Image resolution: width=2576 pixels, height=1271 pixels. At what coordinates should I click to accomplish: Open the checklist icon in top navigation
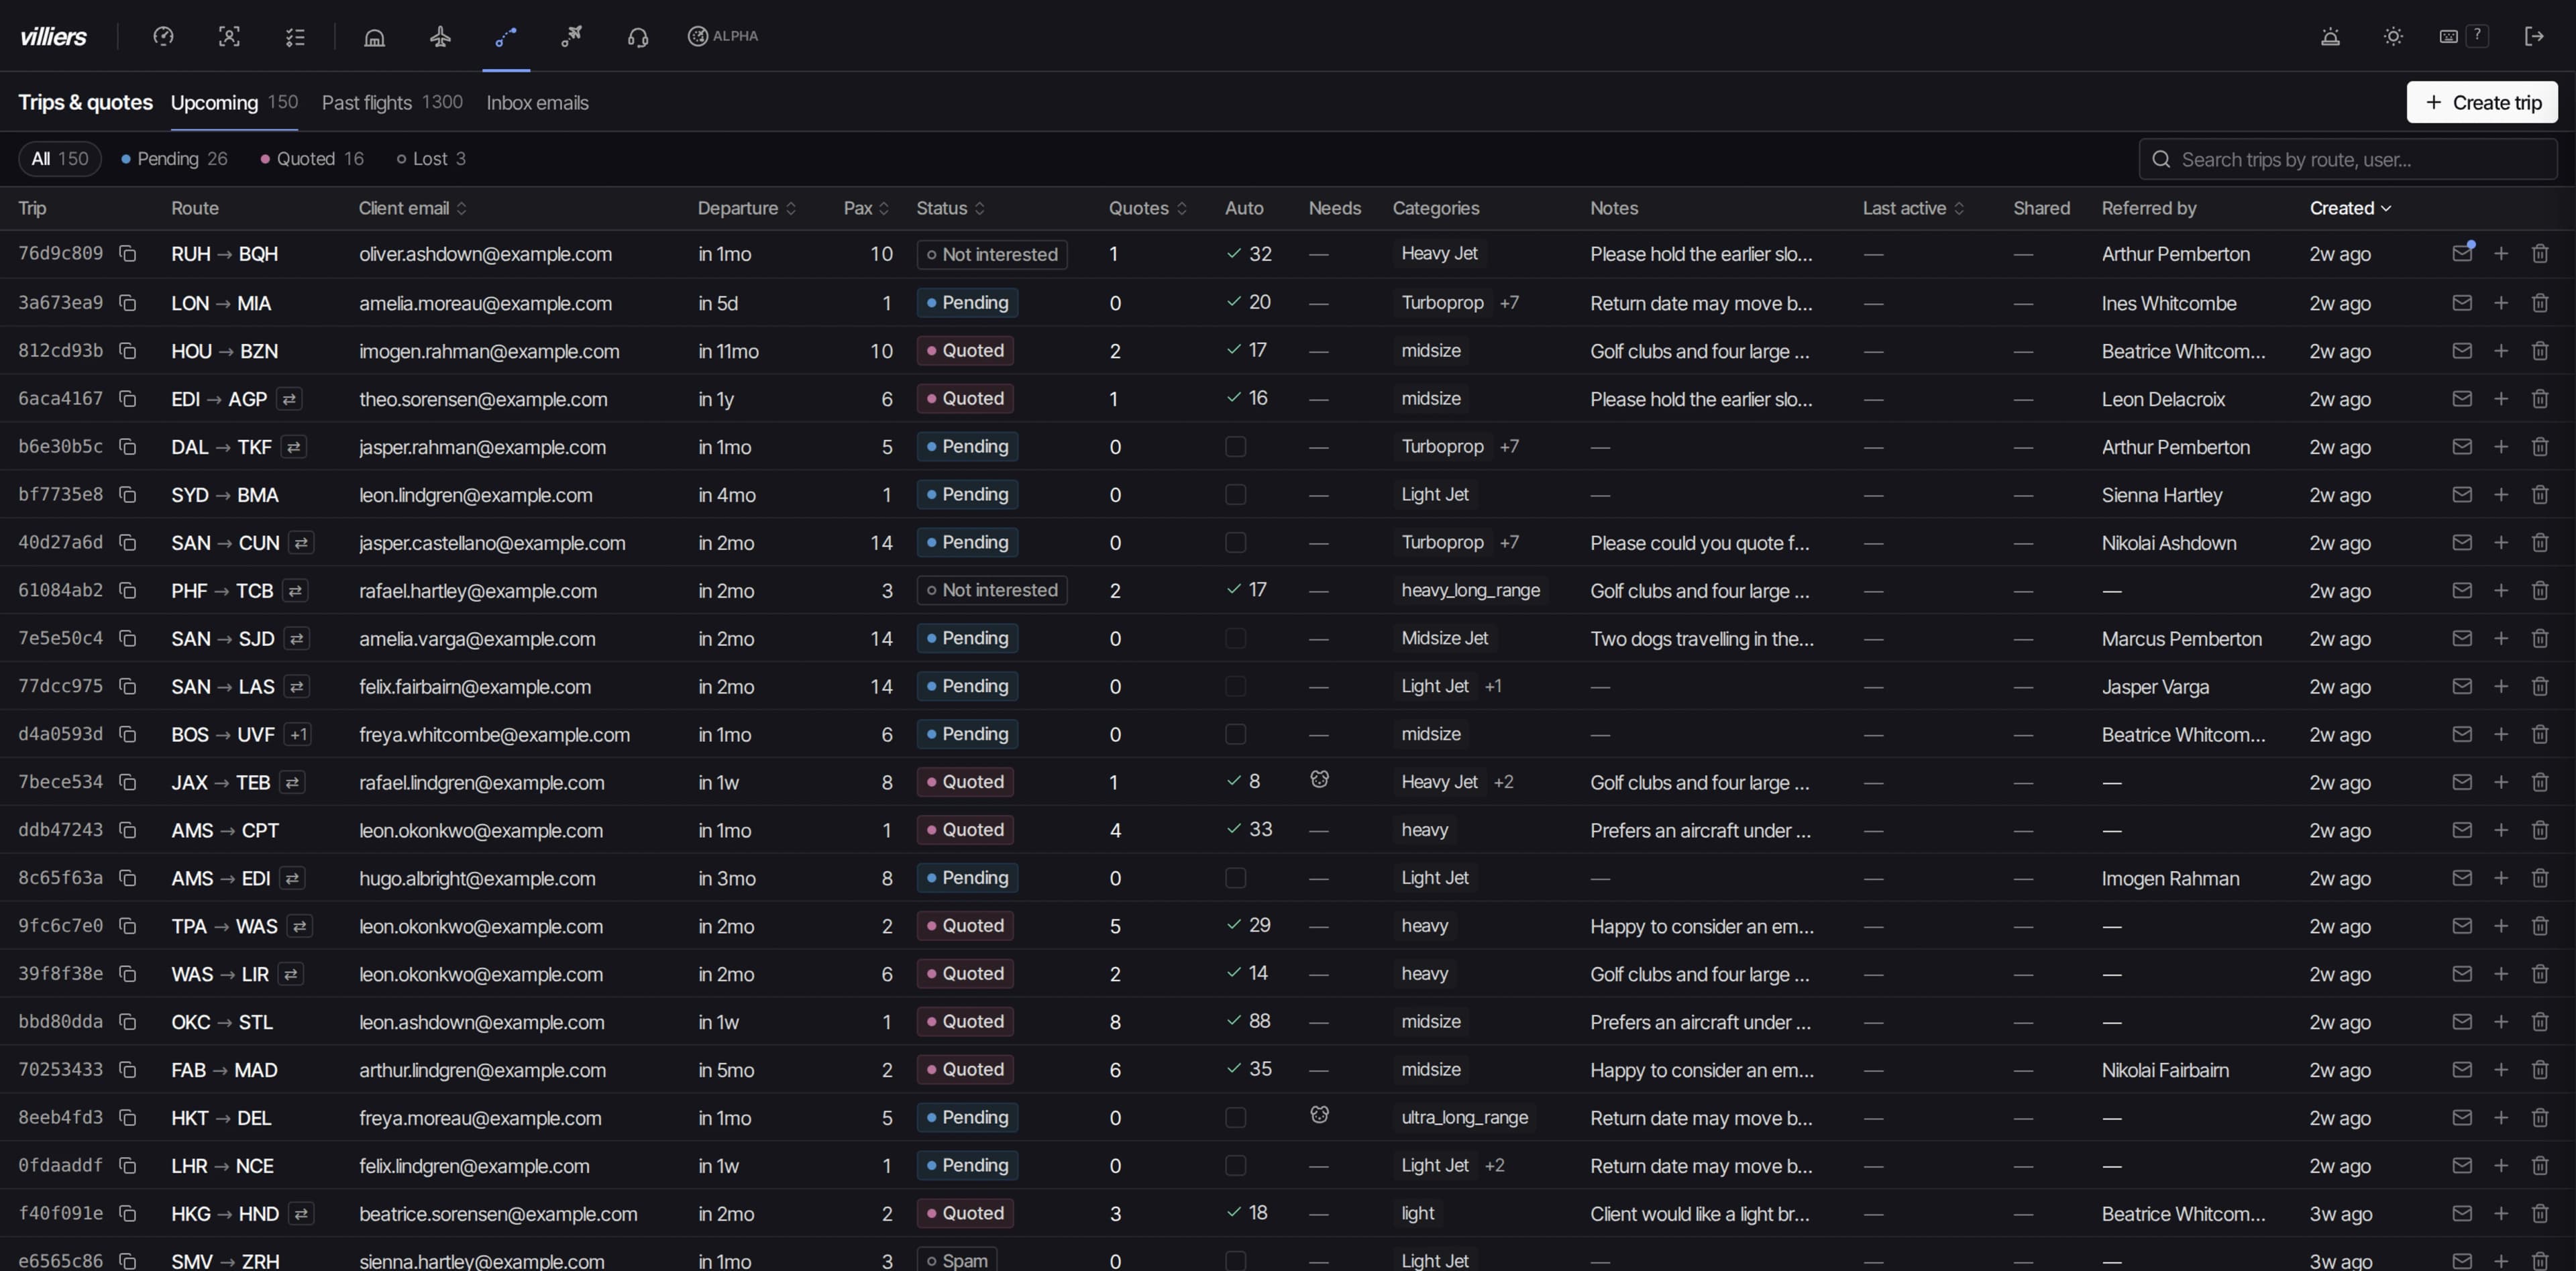(x=295, y=36)
